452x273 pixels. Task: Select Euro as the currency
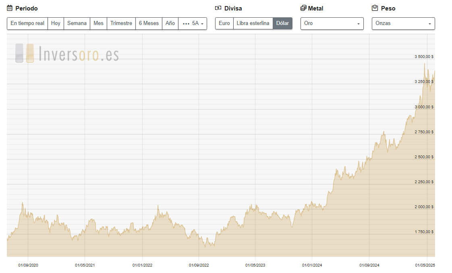pyautogui.click(x=224, y=23)
